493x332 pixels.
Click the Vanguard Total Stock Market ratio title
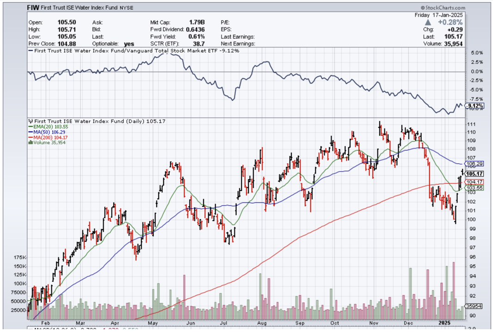[x=134, y=50]
